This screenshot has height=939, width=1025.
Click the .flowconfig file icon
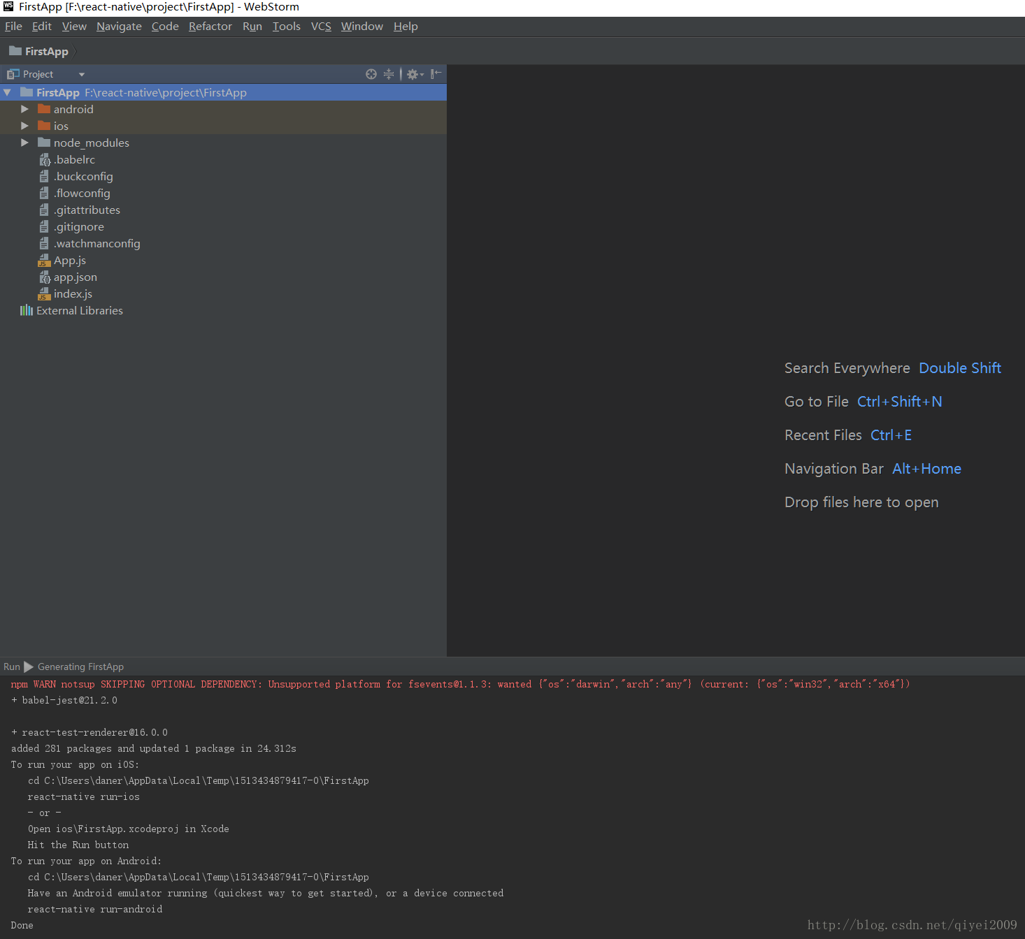point(44,194)
